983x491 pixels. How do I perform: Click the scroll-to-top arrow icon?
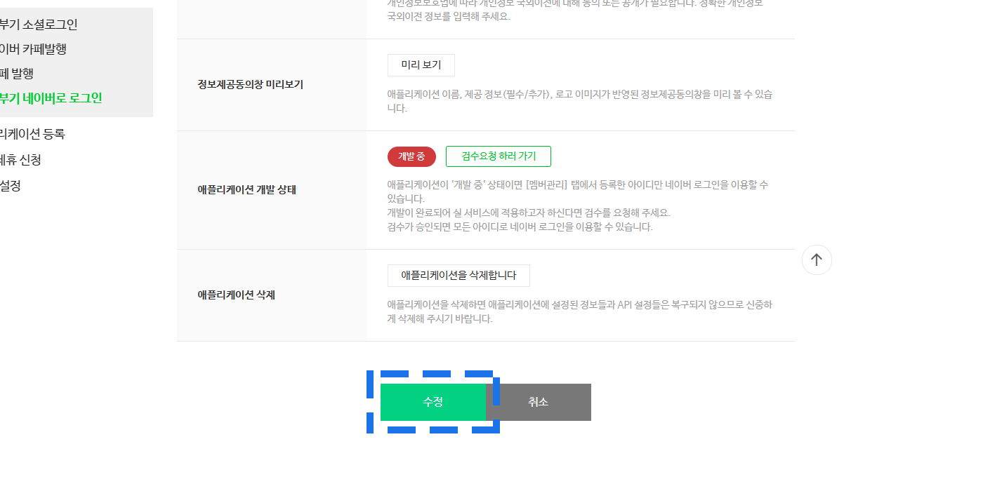pyautogui.click(x=817, y=260)
